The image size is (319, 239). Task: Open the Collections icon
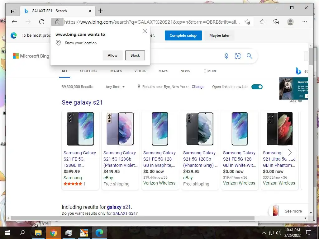click(276, 22)
